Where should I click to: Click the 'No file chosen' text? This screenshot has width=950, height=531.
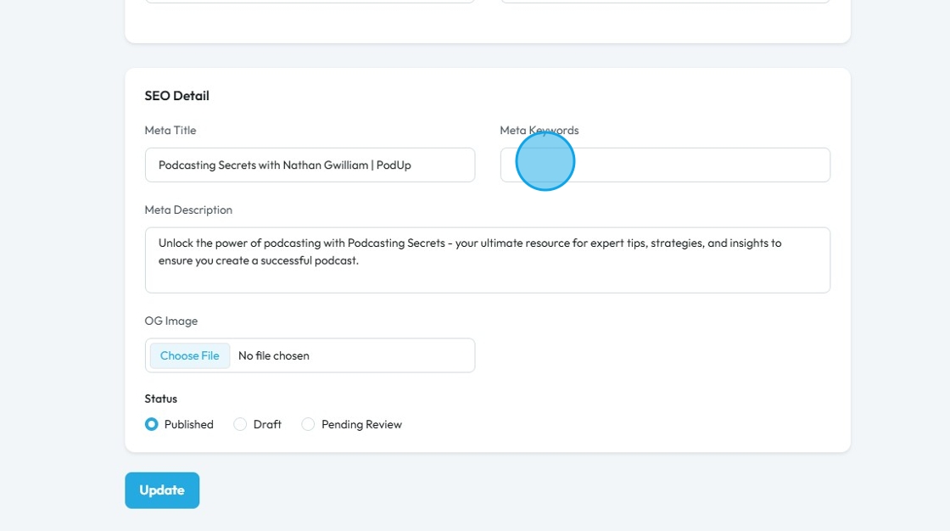274,355
